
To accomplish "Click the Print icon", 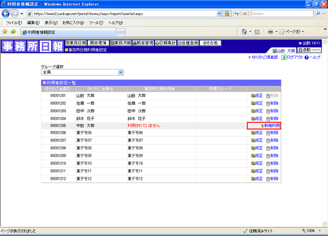I will click(x=270, y=32).
